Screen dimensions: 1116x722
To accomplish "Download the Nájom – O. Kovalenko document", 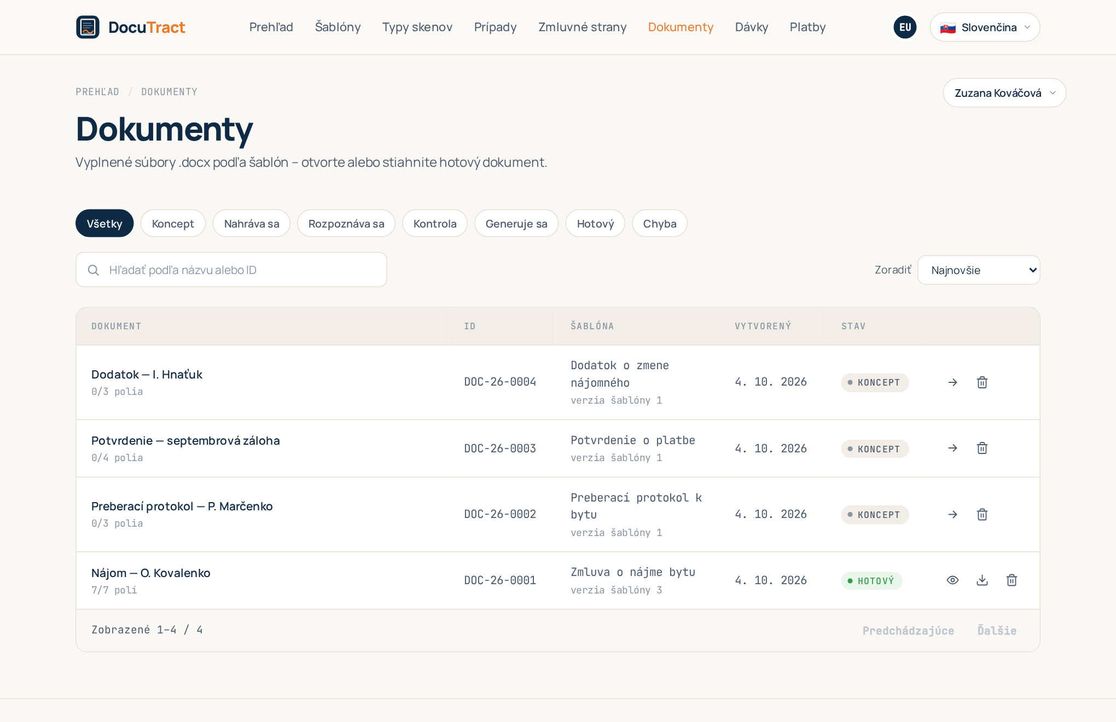I will [x=982, y=580].
